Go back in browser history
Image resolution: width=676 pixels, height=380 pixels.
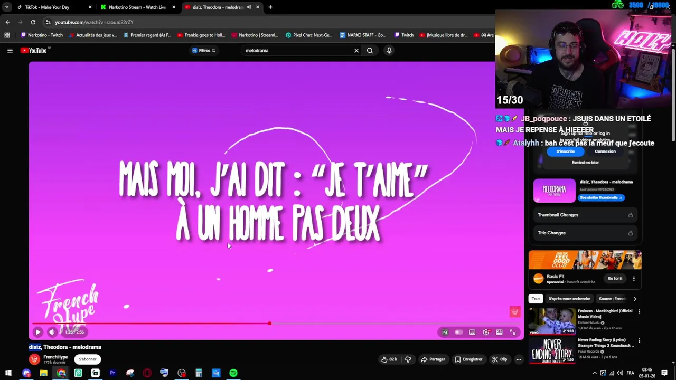tap(7, 22)
